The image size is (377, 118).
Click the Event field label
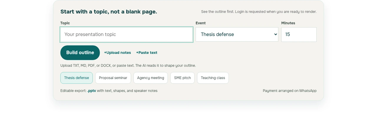click(x=201, y=23)
